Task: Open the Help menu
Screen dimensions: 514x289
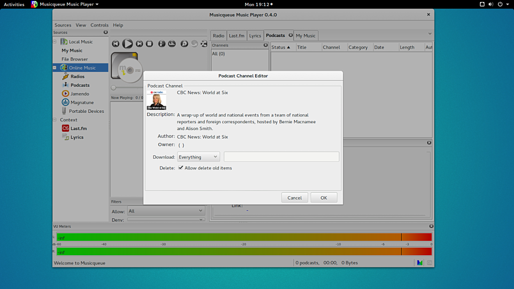Action: coord(118,25)
